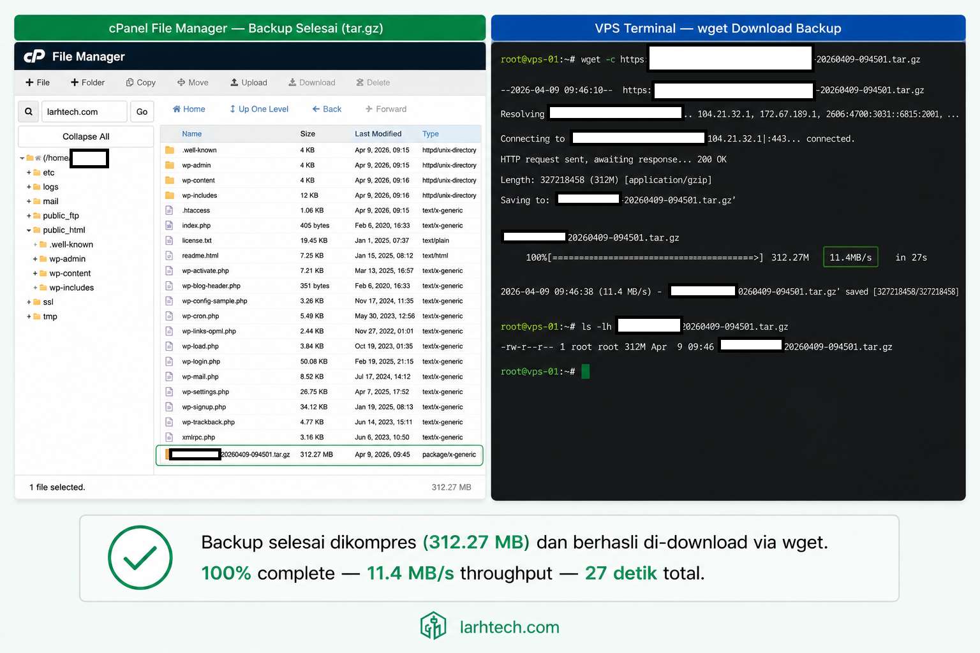Expand the etc folder in tree
This screenshot has width=980, height=653.
(x=29, y=173)
